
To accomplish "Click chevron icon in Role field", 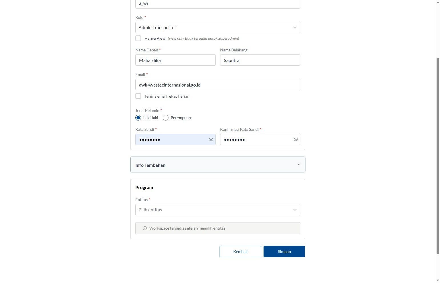I will click(295, 28).
